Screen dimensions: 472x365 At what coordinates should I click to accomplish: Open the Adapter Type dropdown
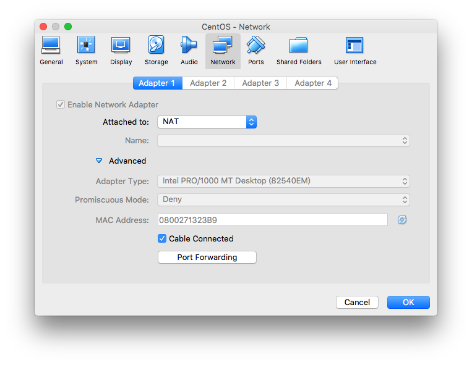tap(283, 181)
